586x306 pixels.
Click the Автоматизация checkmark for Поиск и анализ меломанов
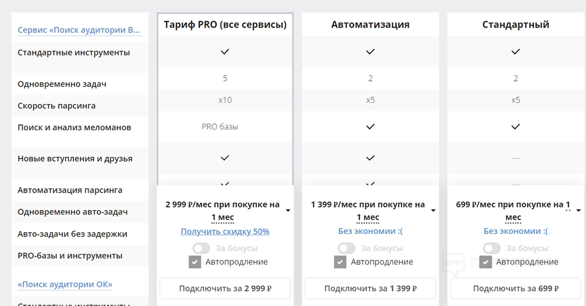(370, 127)
